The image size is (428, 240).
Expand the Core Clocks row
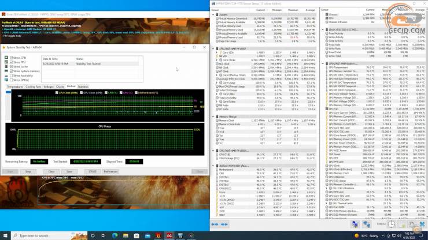click(x=217, y=60)
